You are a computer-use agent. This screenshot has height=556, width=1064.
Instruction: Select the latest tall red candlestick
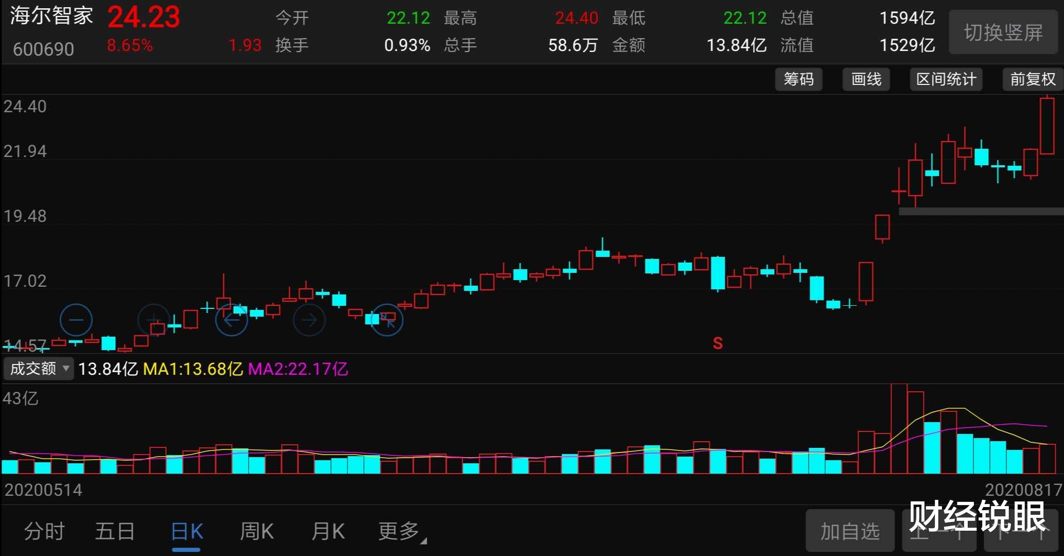click(x=1047, y=126)
